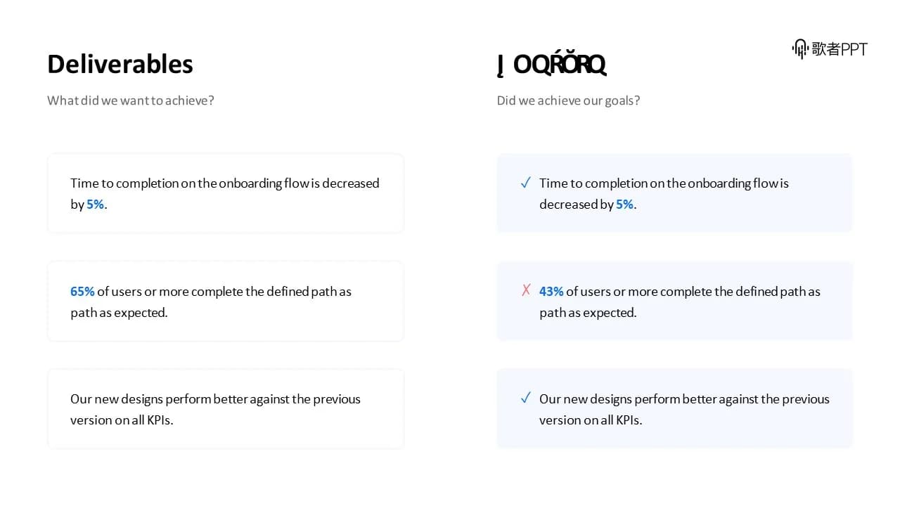The height and width of the screenshot is (506, 900).
Task: Click the blue 65% figure
Action: click(82, 291)
